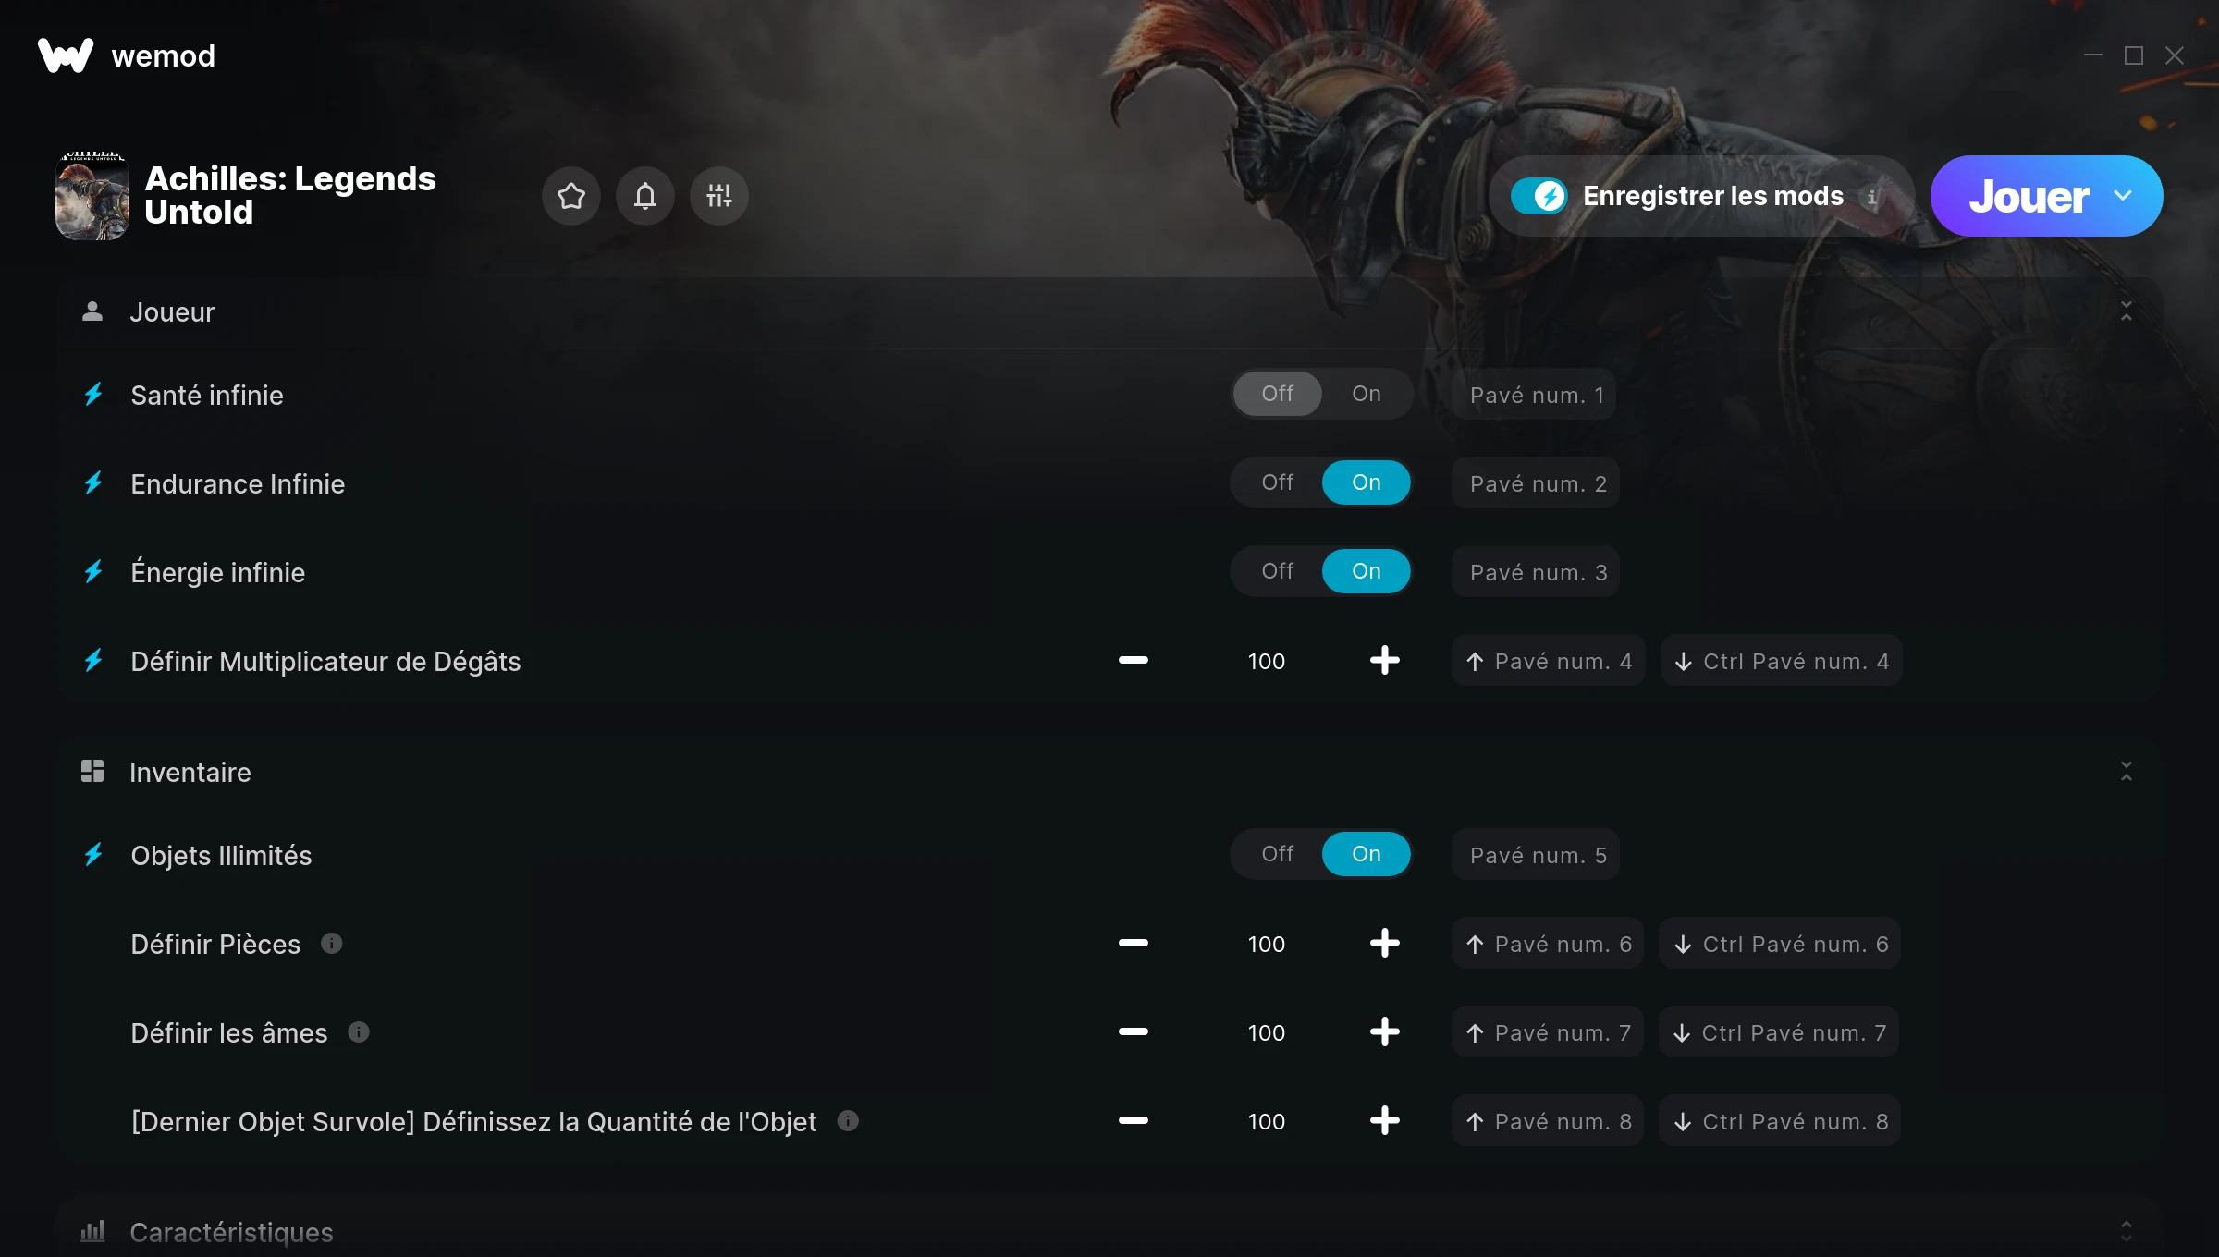This screenshot has width=2219, height=1257.
Task: Show info for Dernier Objet Survole quantity
Action: pyautogui.click(x=848, y=1120)
